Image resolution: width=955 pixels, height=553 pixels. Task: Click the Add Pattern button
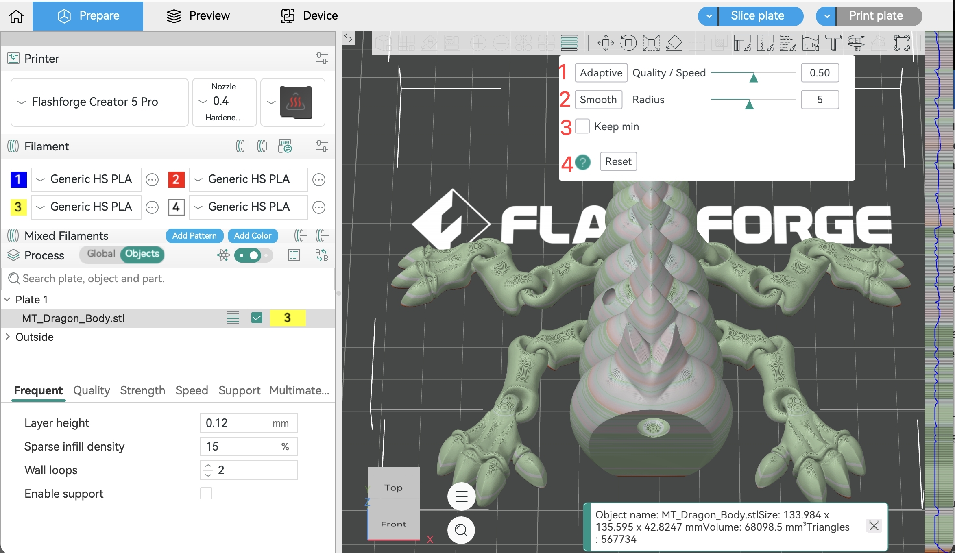[194, 236]
